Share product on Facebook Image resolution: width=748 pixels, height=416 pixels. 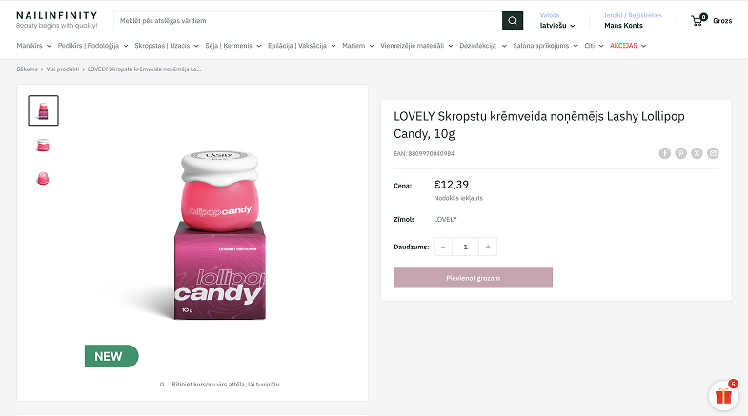click(665, 153)
